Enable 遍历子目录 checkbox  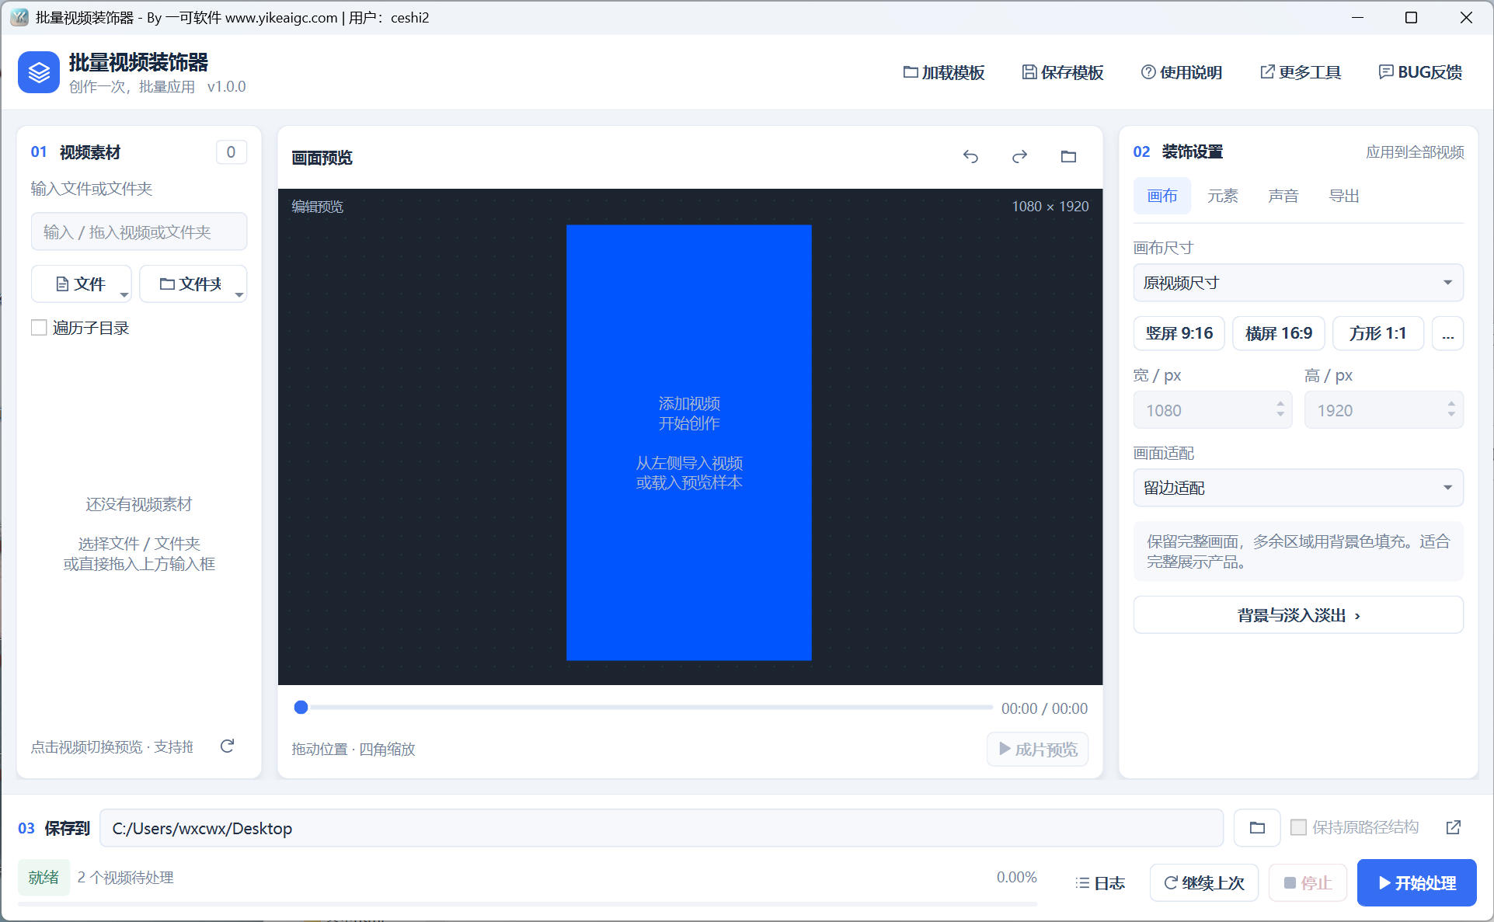[x=39, y=328]
